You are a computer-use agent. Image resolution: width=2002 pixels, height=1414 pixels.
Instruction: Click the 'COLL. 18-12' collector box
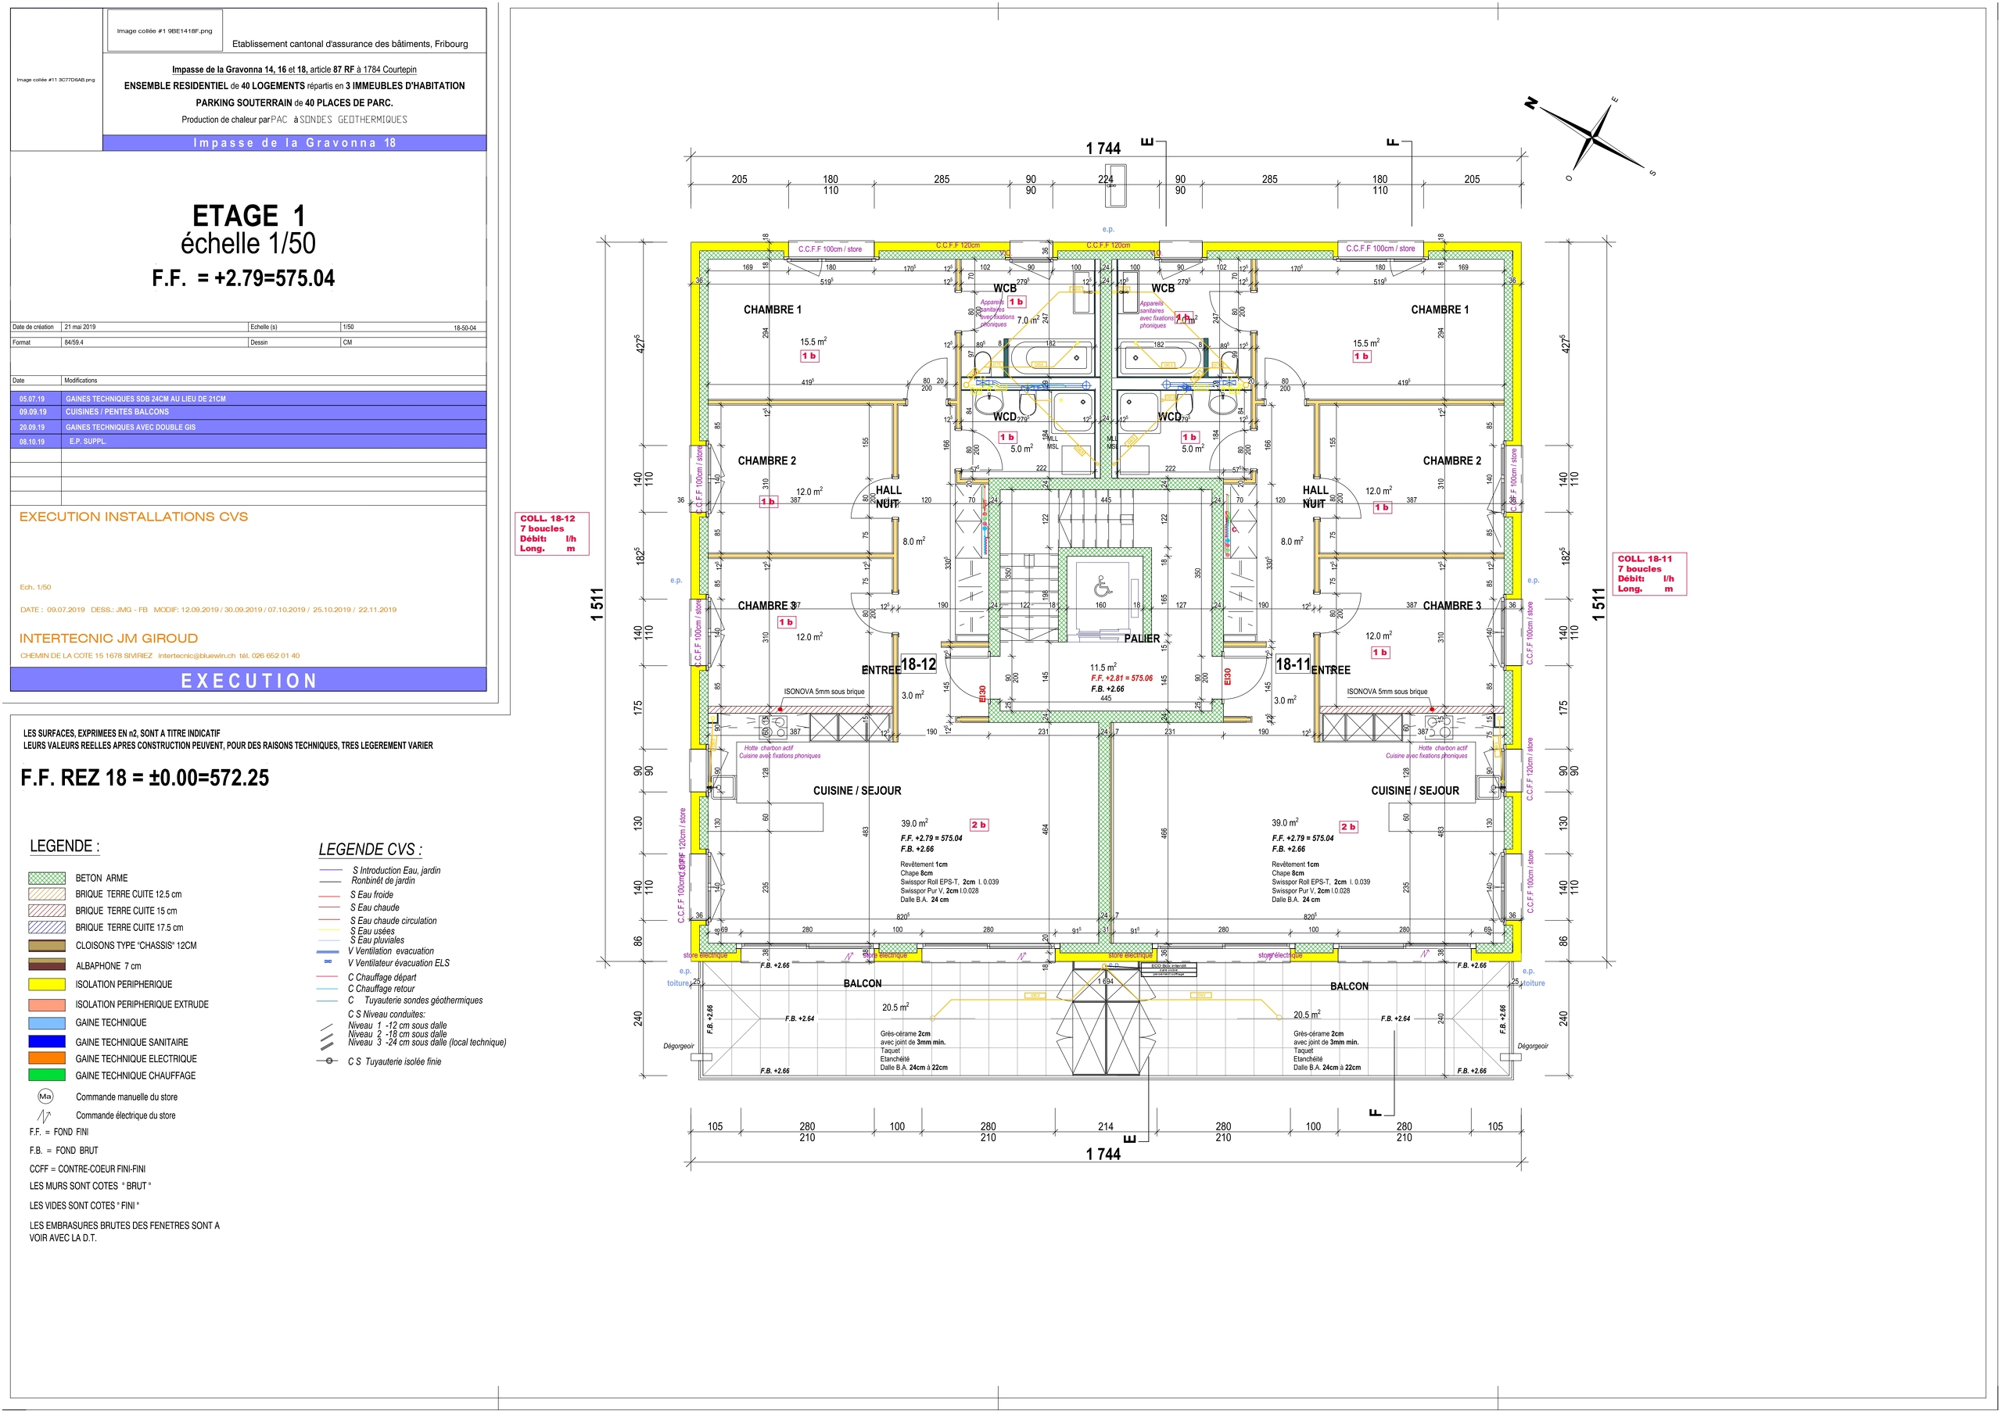pos(551,534)
